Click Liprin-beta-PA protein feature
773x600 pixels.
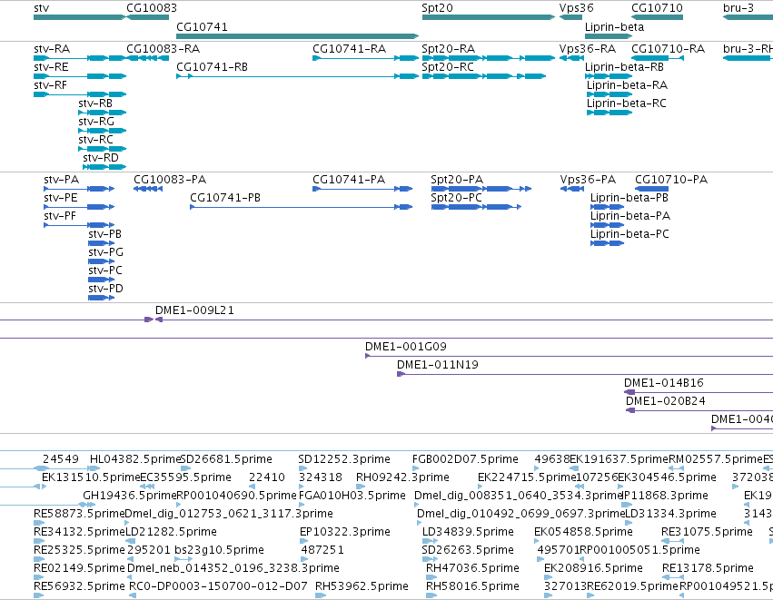point(608,225)
